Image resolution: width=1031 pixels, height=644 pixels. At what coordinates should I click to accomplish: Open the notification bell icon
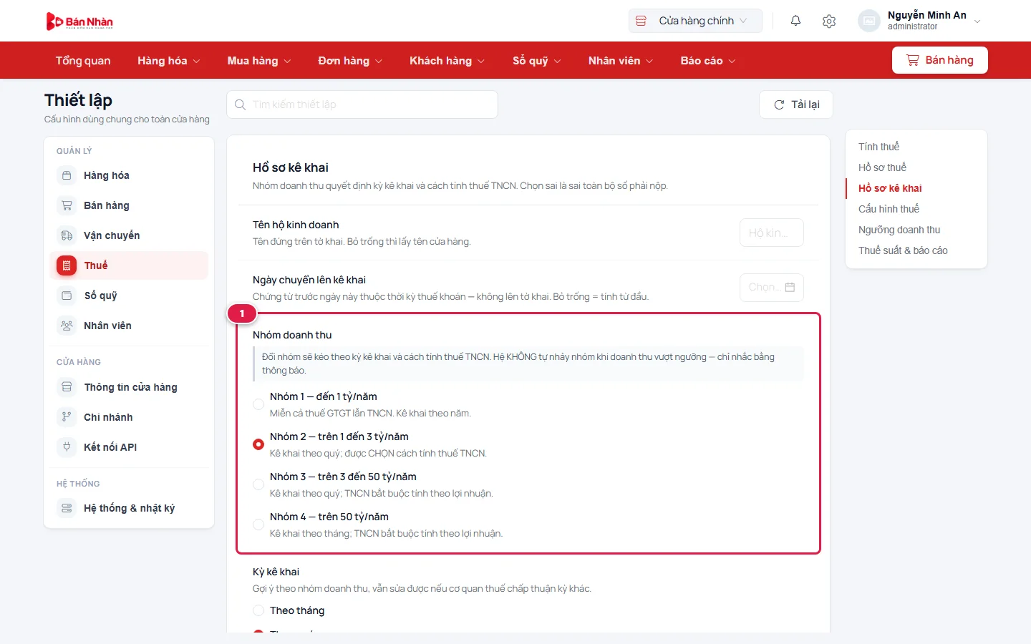(x=795, y=21)
